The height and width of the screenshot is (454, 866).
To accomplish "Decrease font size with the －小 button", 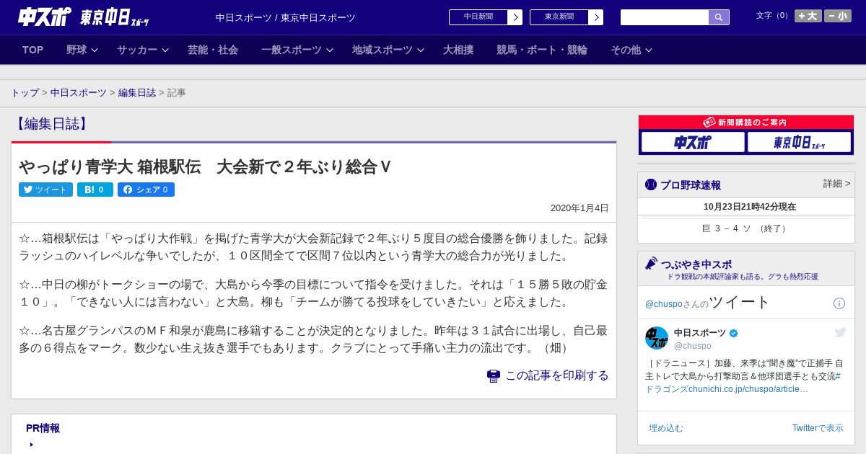I will tap(838, 16).
